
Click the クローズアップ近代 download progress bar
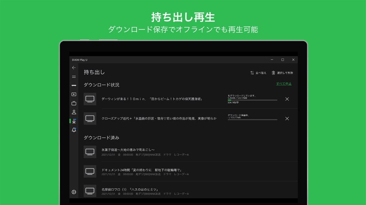coord(253,120)
